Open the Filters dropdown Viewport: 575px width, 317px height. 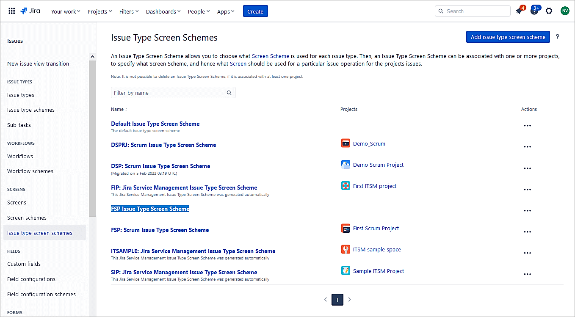click(x=128, y=11)
